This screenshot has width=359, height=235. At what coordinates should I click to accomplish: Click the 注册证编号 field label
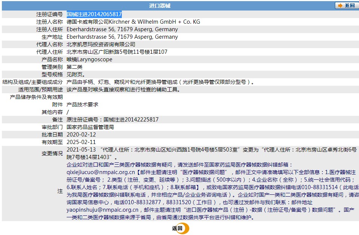[49, 14]
